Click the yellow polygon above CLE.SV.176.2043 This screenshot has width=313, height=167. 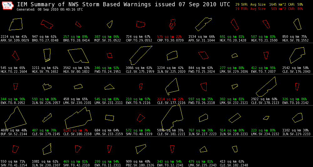click(x=297, y=55)
